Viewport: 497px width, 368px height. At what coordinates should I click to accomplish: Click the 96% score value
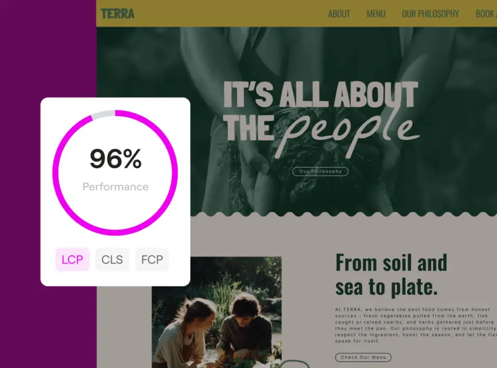(115, 159)
